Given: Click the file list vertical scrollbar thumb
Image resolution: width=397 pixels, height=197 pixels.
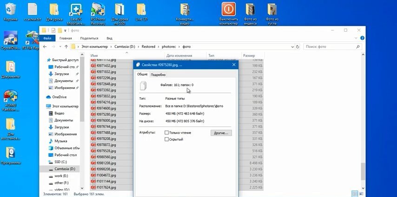Looking at the screenshot, I should click(363, 172).
